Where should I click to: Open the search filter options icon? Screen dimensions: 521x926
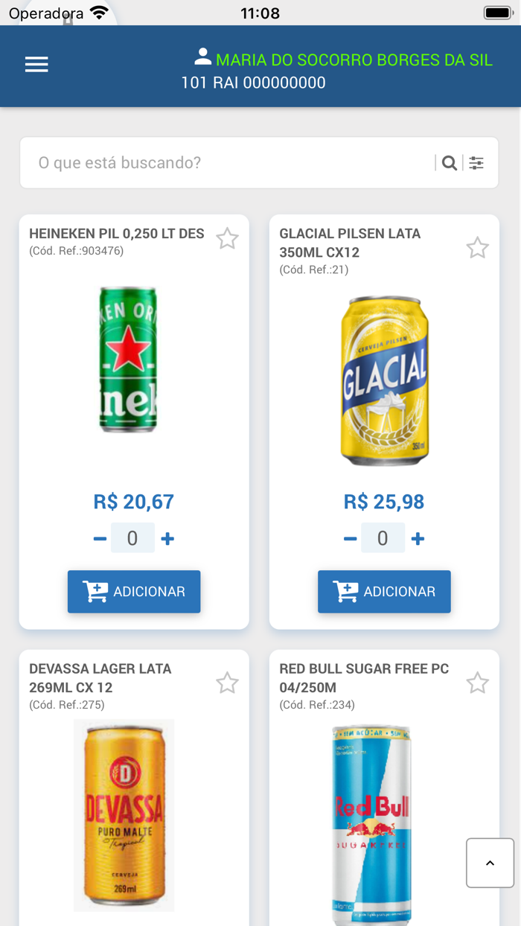[476, 162]
